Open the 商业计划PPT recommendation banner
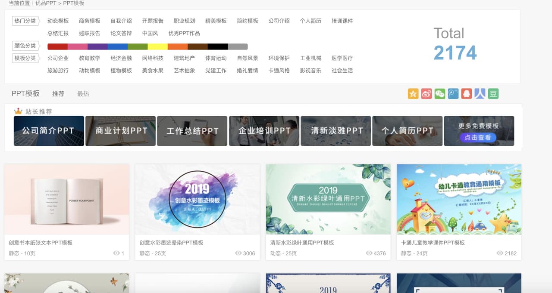The height and width of the screenshot is (293, 552). 120,131
